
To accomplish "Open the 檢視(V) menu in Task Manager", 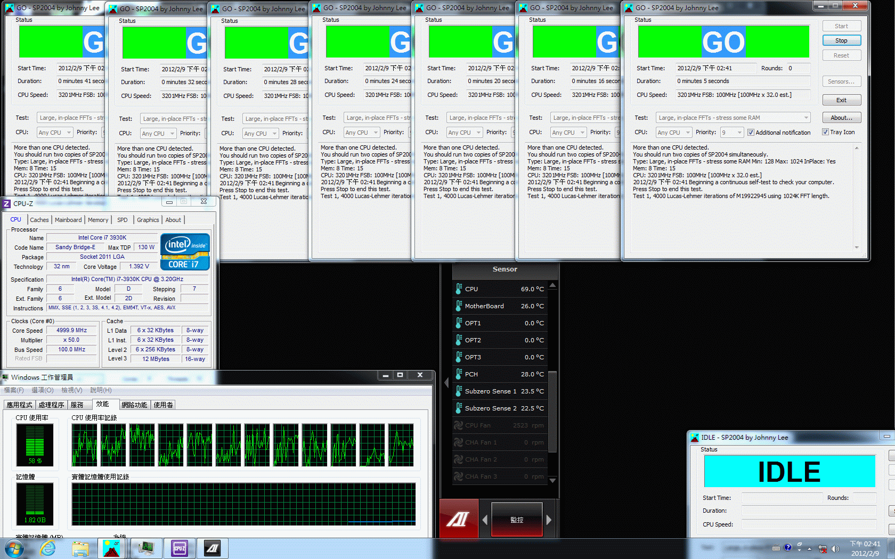I will coord(72,390).
